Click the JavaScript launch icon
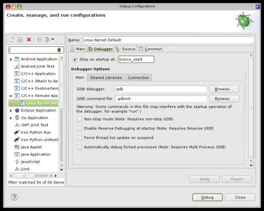 point(17,162)
